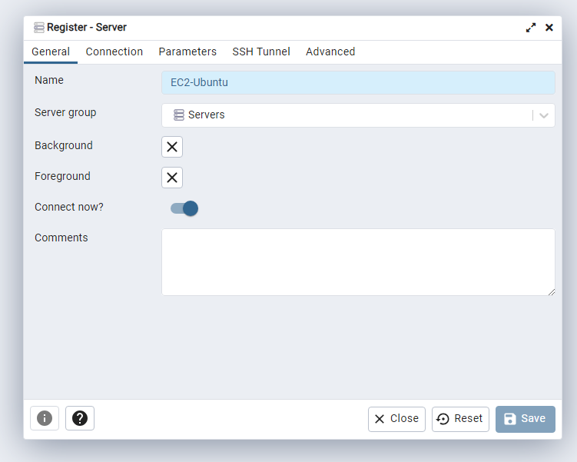The image size is (577, 462).
Task: Save the server registration
Action: [525, 419]
